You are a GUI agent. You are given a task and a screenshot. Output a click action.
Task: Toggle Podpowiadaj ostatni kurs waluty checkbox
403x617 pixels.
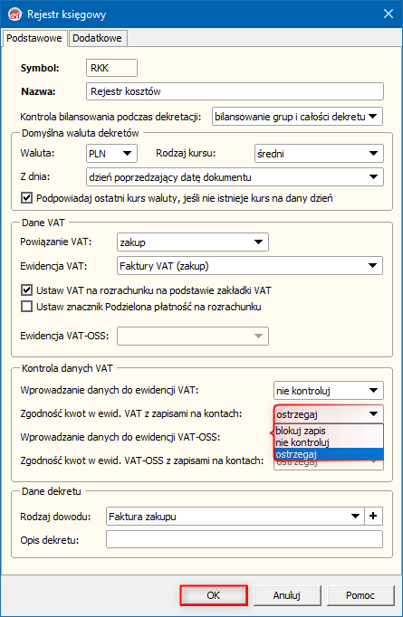(x=27, y=197)
